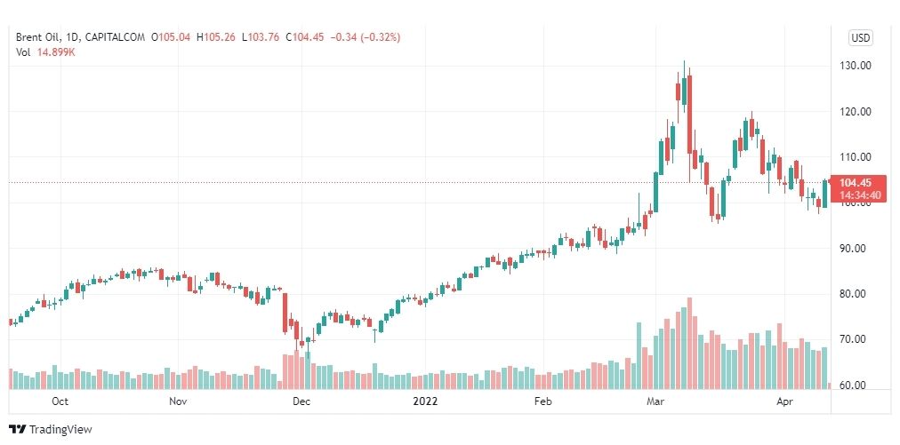Click the tallest red volume bar in March
Screen dimensions: 900x445
coord(689,344)
